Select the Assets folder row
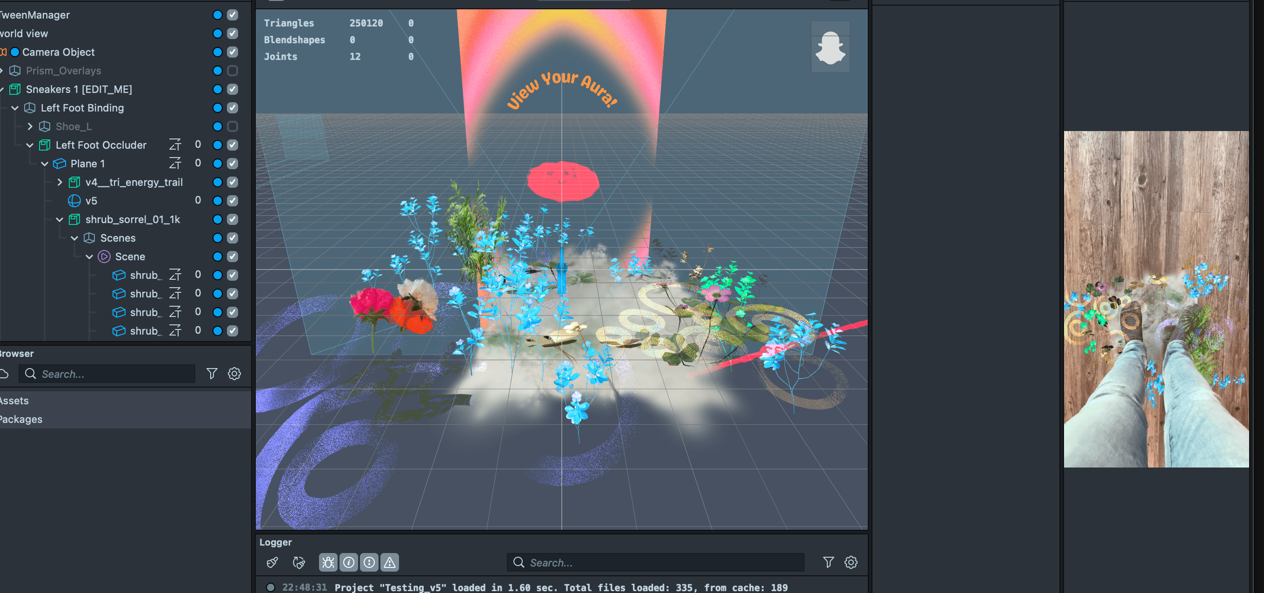1264x593 pixels. [x=15, y=401]
